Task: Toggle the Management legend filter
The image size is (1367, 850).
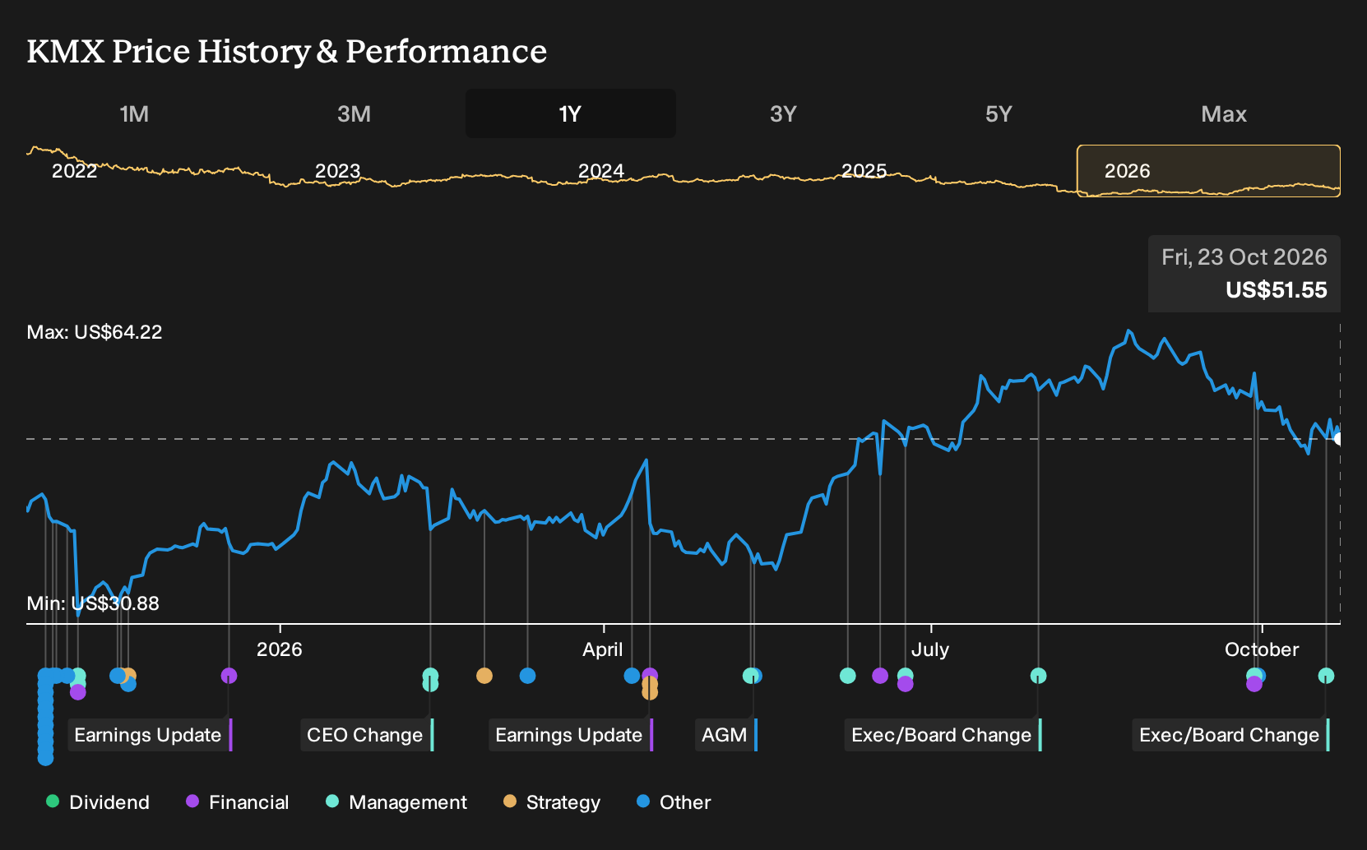Action: coord(396,802)
